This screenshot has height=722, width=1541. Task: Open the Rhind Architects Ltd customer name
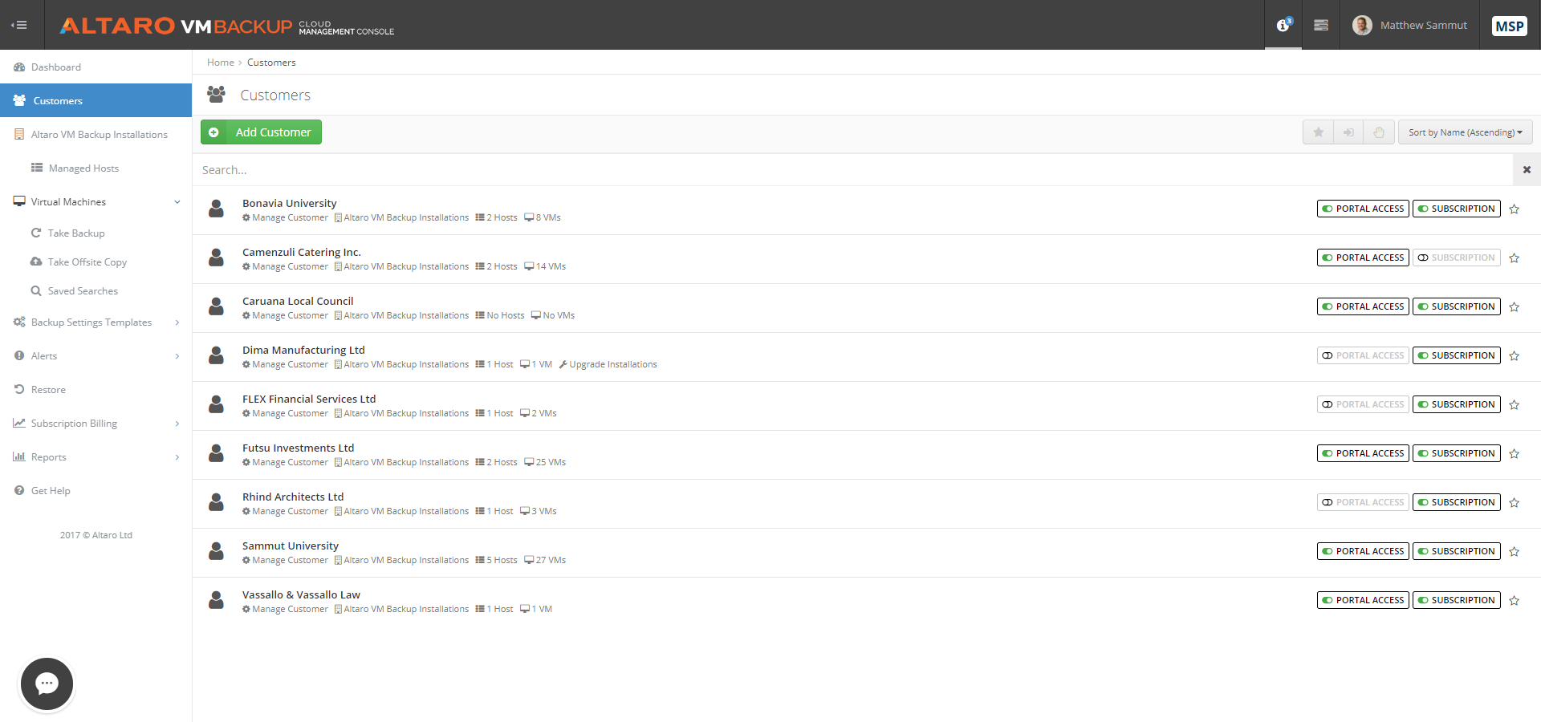[x=293, y=497]
